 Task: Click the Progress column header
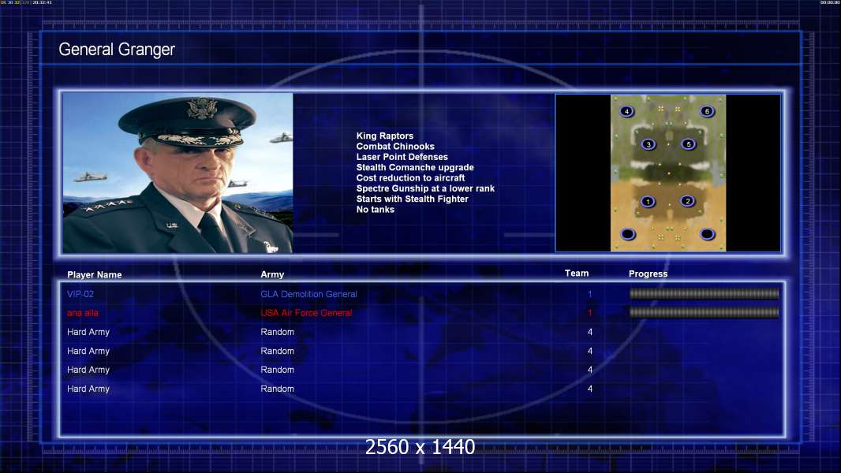coord(648,274)
